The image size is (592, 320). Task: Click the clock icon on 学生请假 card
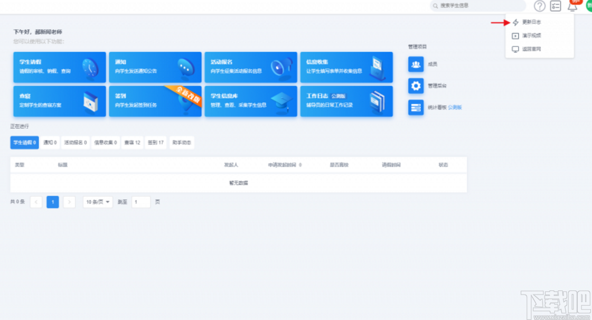[90, 69]
